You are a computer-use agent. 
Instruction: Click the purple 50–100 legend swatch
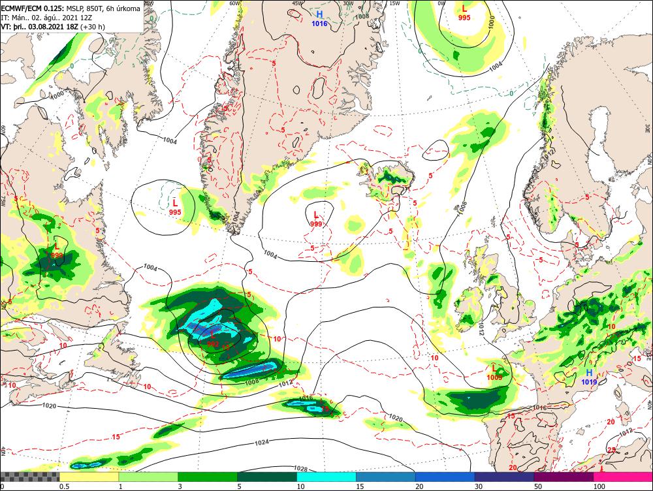[x=564, y=477]
